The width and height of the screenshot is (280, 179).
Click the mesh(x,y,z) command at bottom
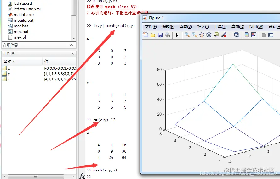click(105, 170)
